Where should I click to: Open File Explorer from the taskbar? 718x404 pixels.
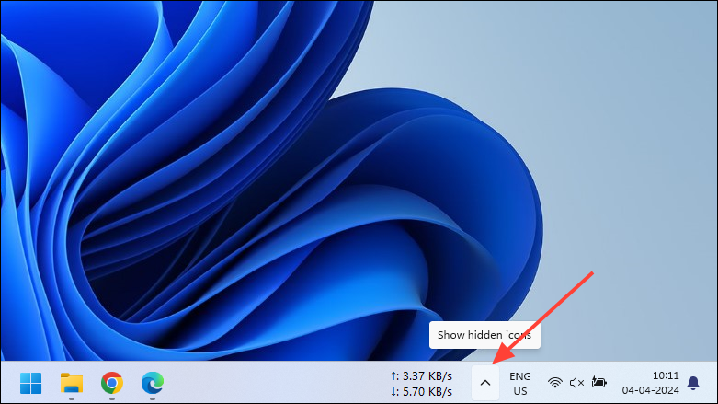pyautogui.click(x=72, y=383)
